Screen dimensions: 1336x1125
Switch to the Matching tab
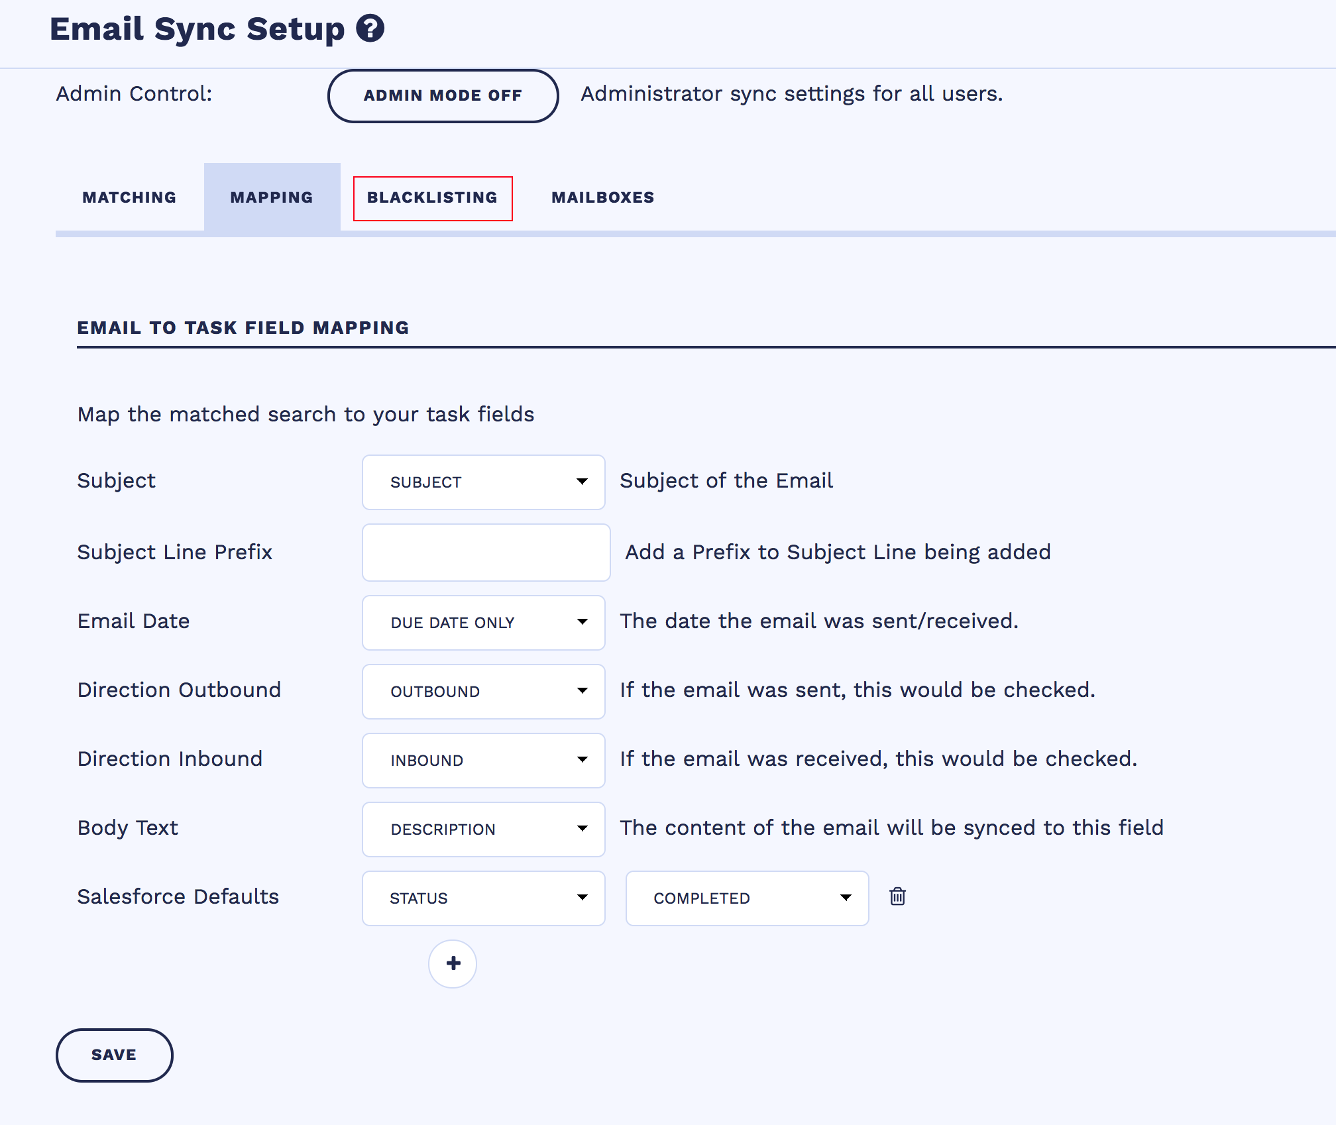[x=129, y=197]
